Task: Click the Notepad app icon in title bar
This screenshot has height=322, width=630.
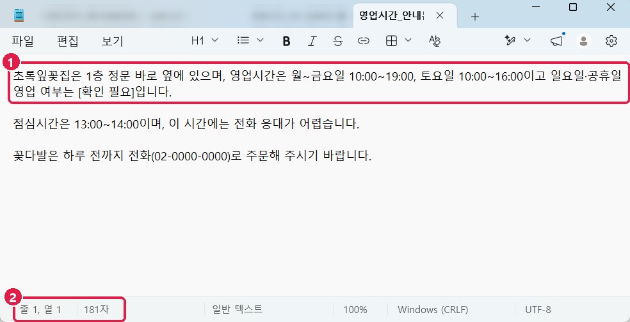Action: coord(19,15)
